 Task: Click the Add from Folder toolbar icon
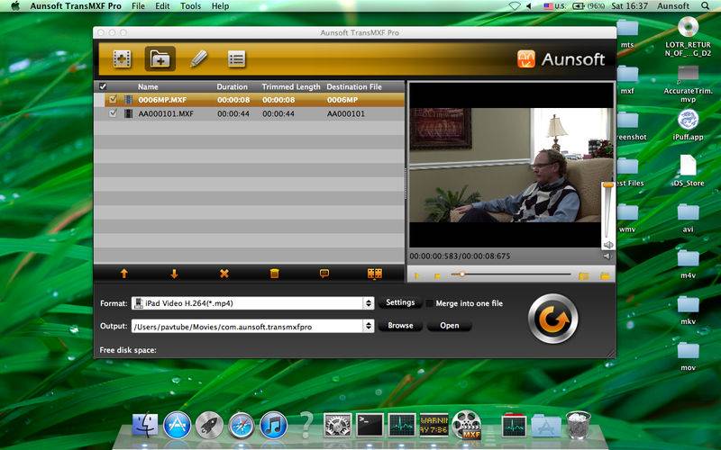(x=160, y=58)
